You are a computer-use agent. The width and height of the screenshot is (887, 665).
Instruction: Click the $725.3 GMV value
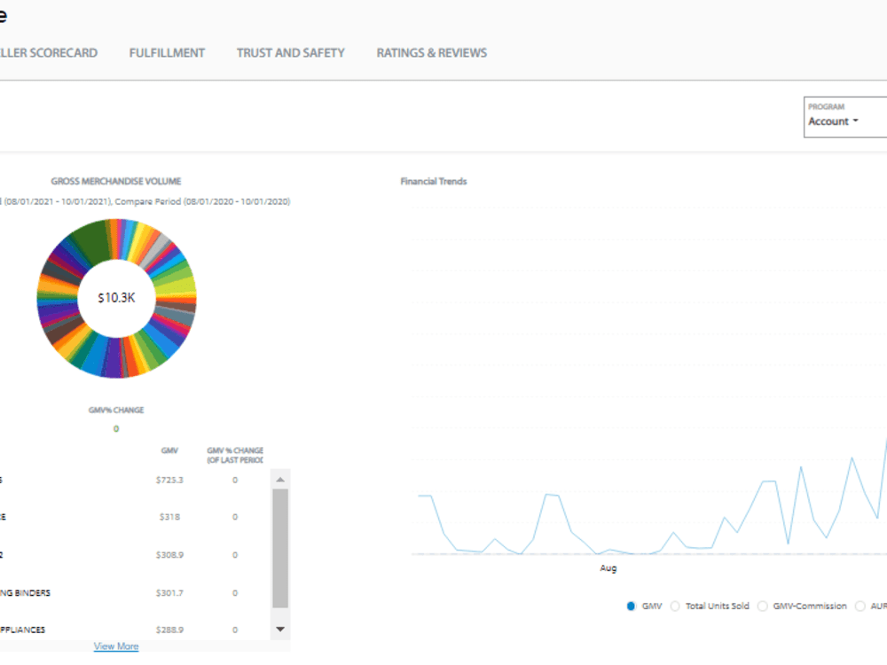169,480
